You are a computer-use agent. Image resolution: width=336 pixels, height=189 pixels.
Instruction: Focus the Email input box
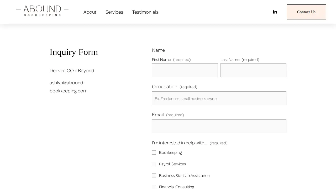(219, 126)
